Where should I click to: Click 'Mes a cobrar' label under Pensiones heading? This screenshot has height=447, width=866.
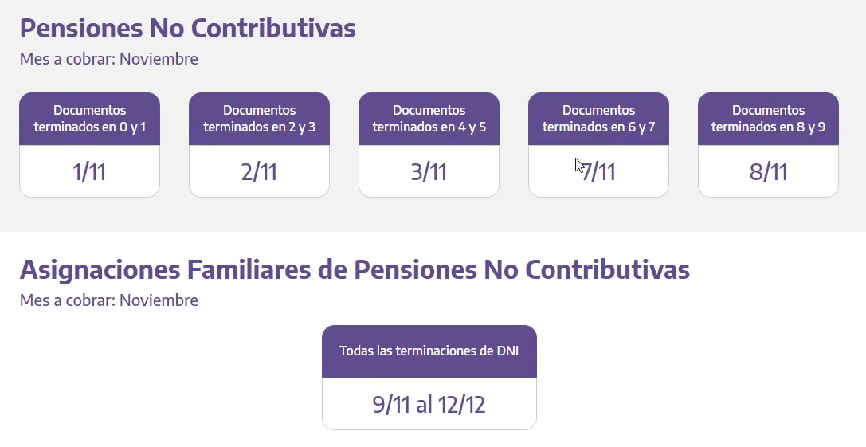67,59
